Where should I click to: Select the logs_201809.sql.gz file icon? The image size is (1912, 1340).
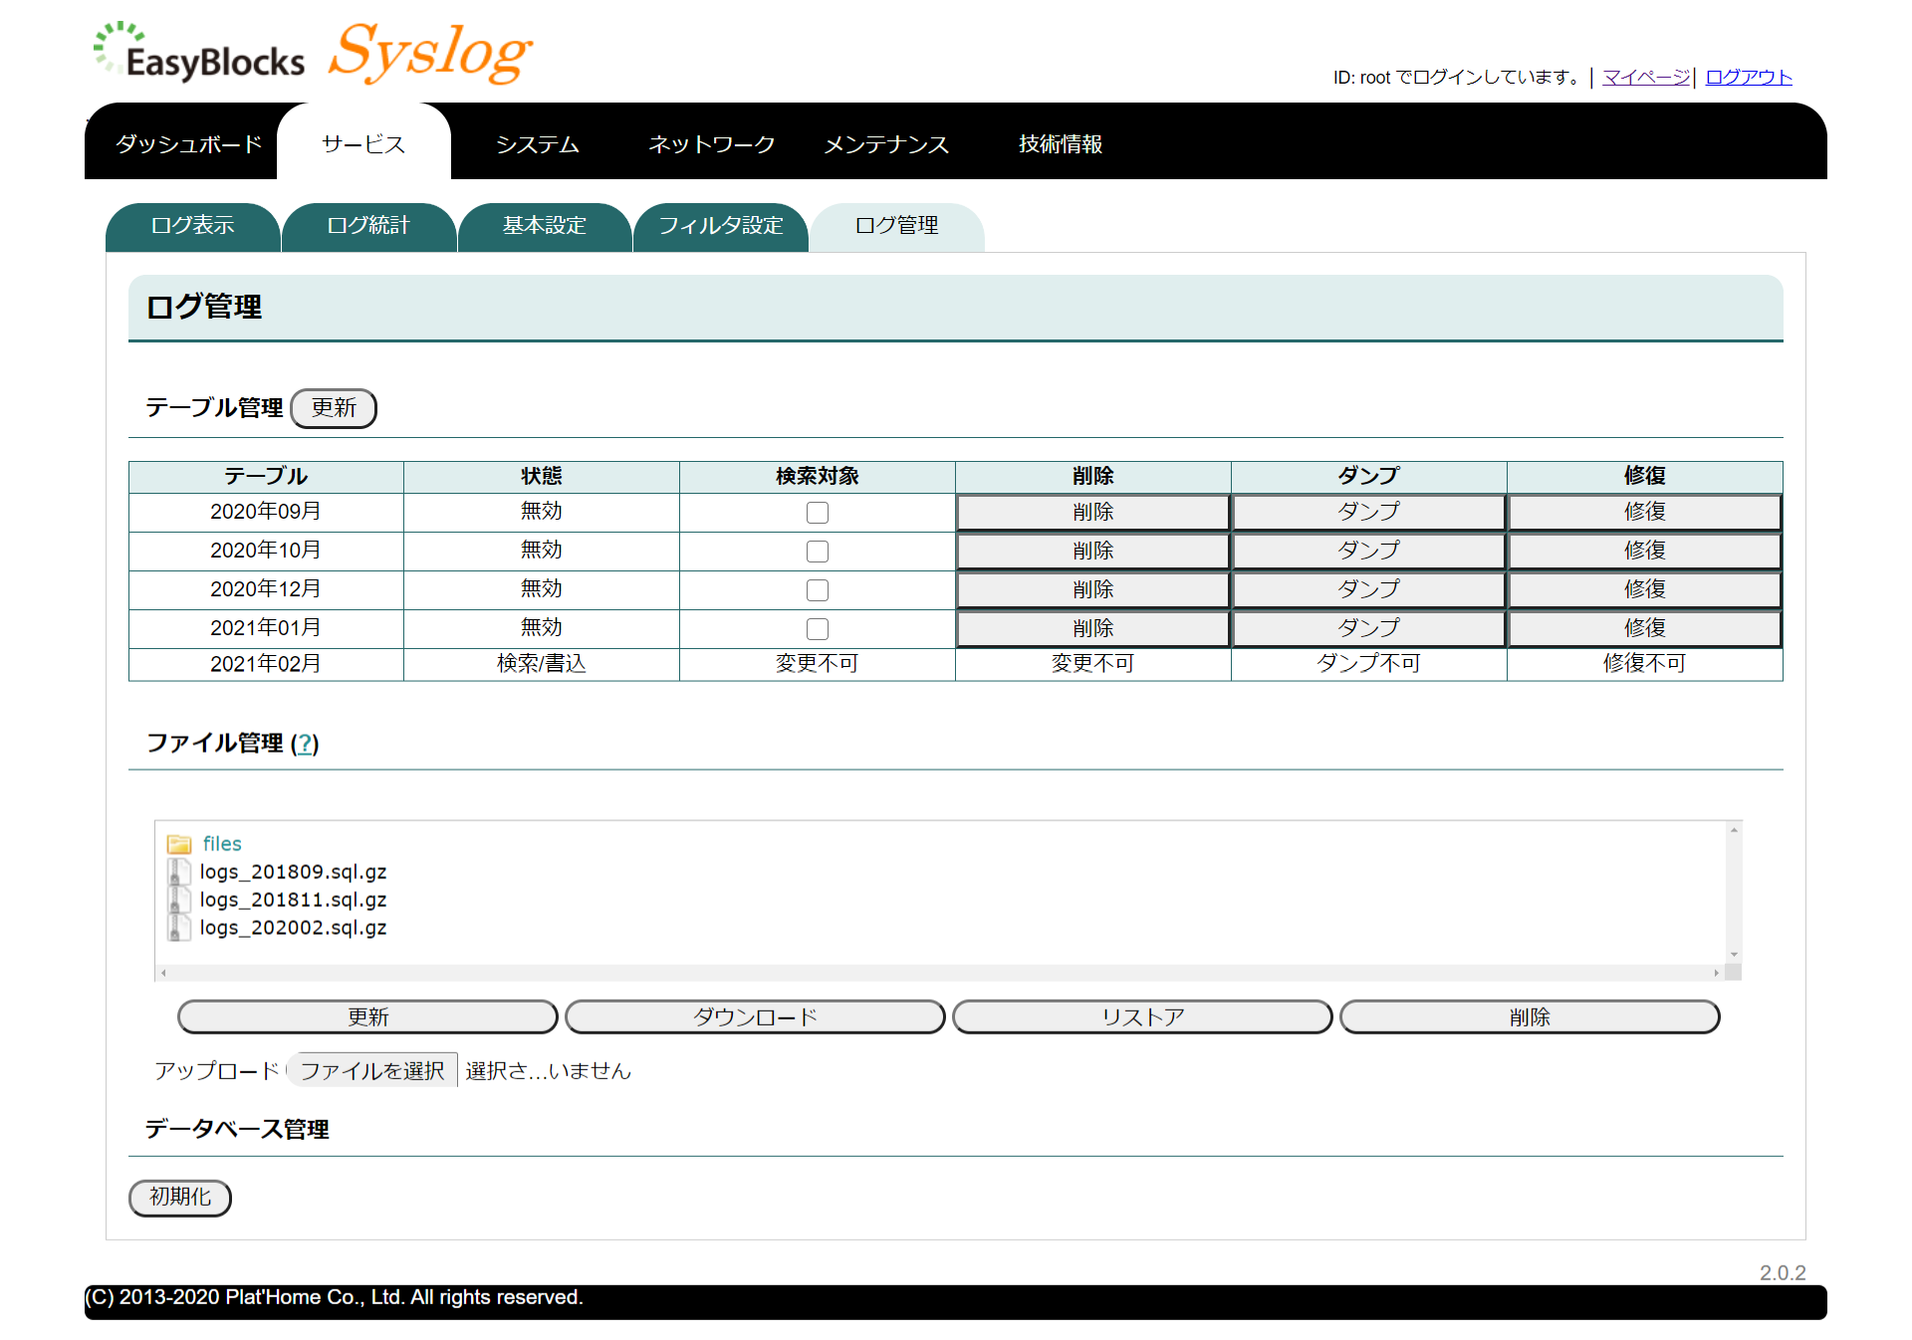coord(179,872)
